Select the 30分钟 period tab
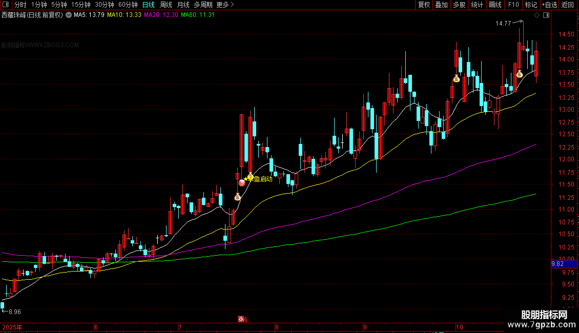 pos(105,5)
